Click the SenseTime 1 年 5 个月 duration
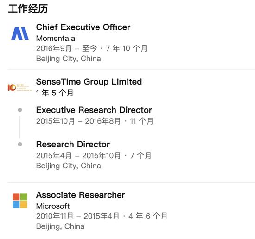255x239 pixels. tap(55, 93)
